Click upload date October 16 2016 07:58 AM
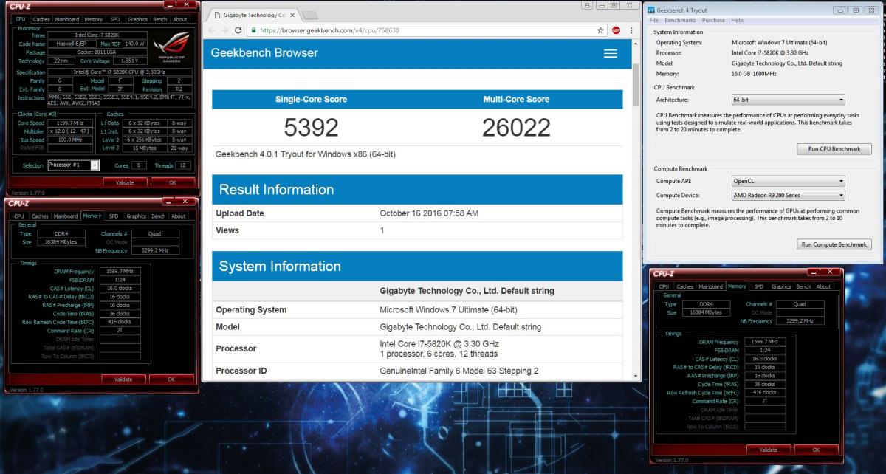The width and height of the screenshot is (886, 474). [x=429, y=213]
